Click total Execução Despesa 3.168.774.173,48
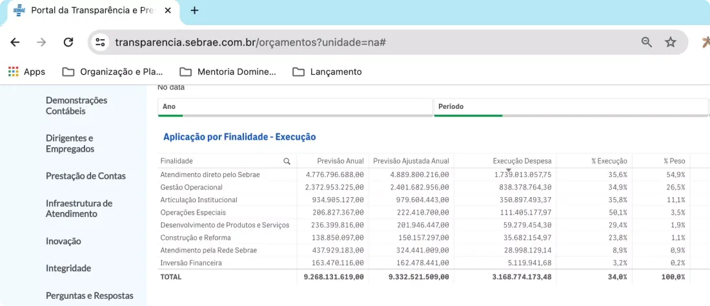 pos(522,277)
